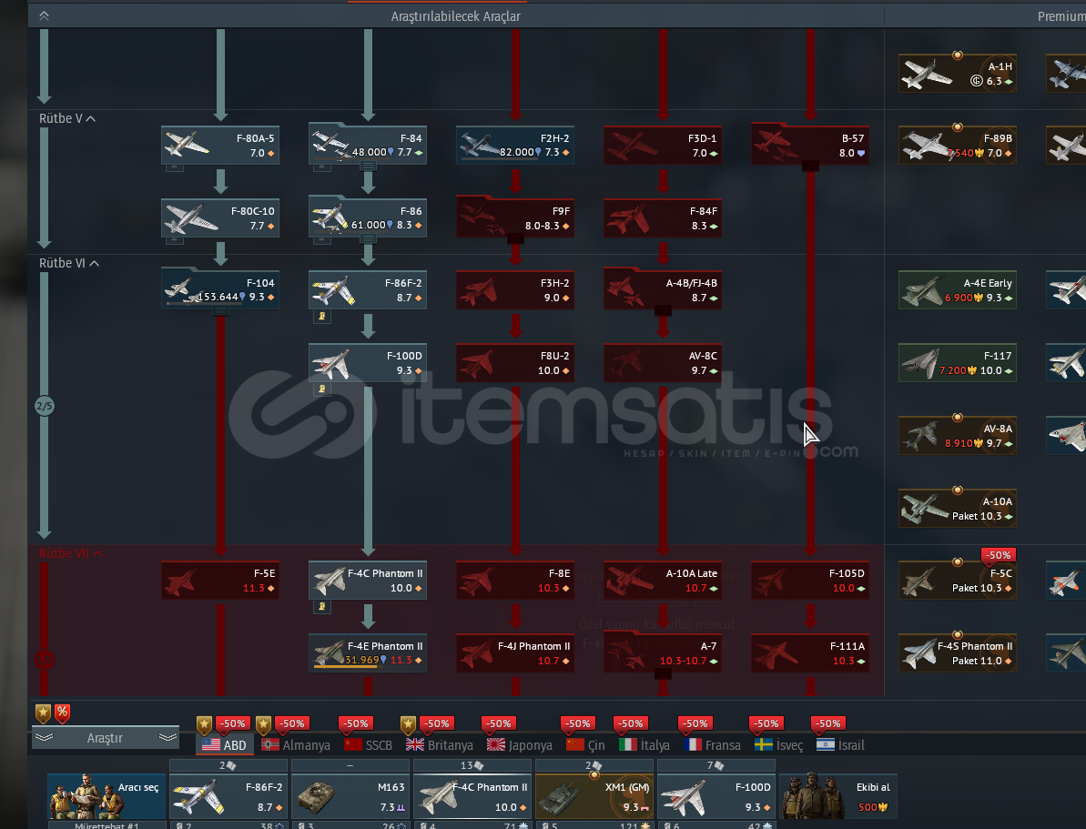Select the B-57 bomber card
Screen dimensions: 1086x829
click(810, 146)
